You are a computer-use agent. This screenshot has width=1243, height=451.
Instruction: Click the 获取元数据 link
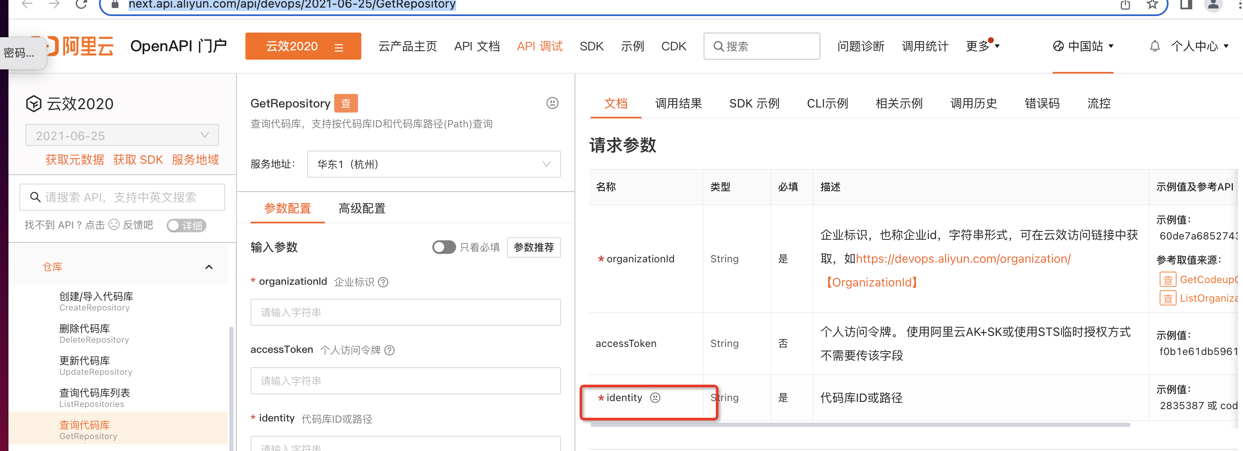(75, 159)
